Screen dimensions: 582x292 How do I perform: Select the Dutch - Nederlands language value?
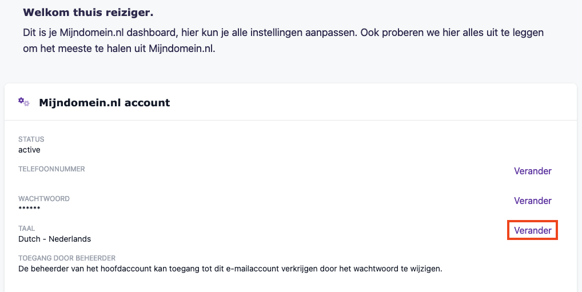pos(54,239)
